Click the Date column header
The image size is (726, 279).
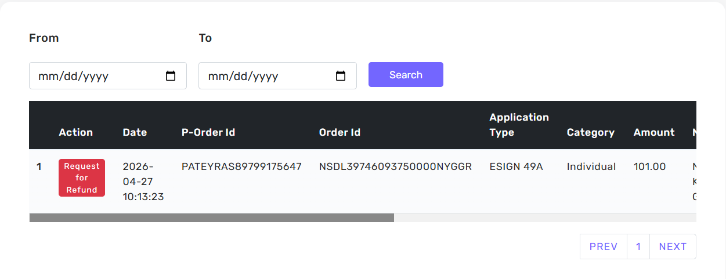[135, 132]
